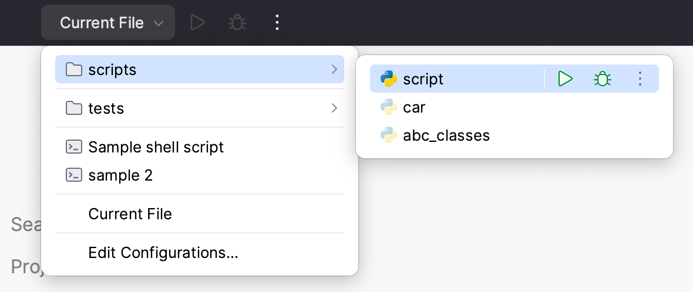Debug the script configuration with green bug icon
Viewport: 693px width, 292px height.
[602, 79]
